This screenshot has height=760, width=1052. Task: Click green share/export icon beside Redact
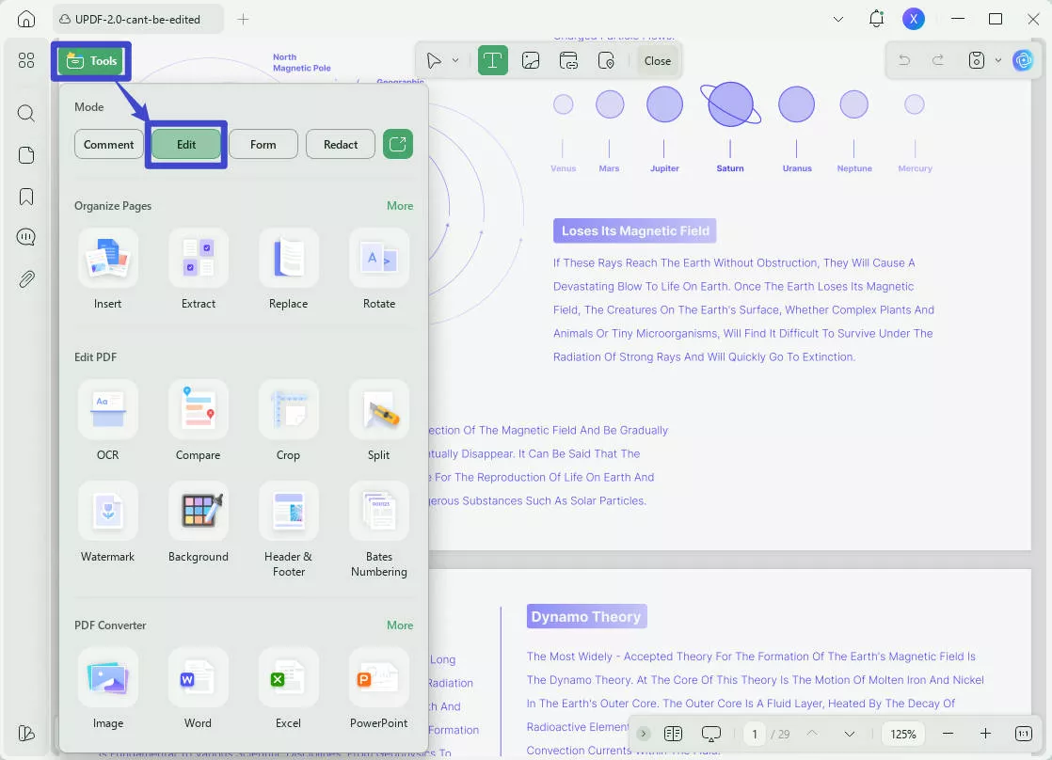click(x=398, y=144)
